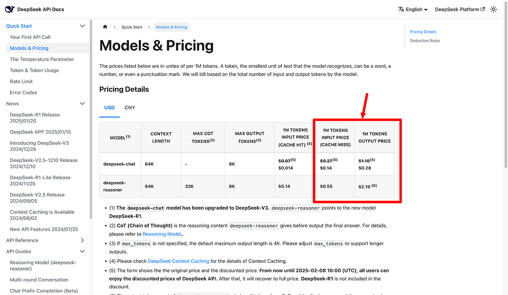Screen dimensions: 508x295
Task: Jump to Deduction Rules in page outline
Action: pyautogui.click(x=425, y=41)
